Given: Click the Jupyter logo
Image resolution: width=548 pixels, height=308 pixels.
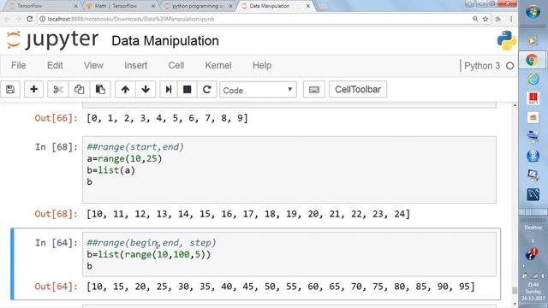Looking at the screenshot, I should [52, 39].
